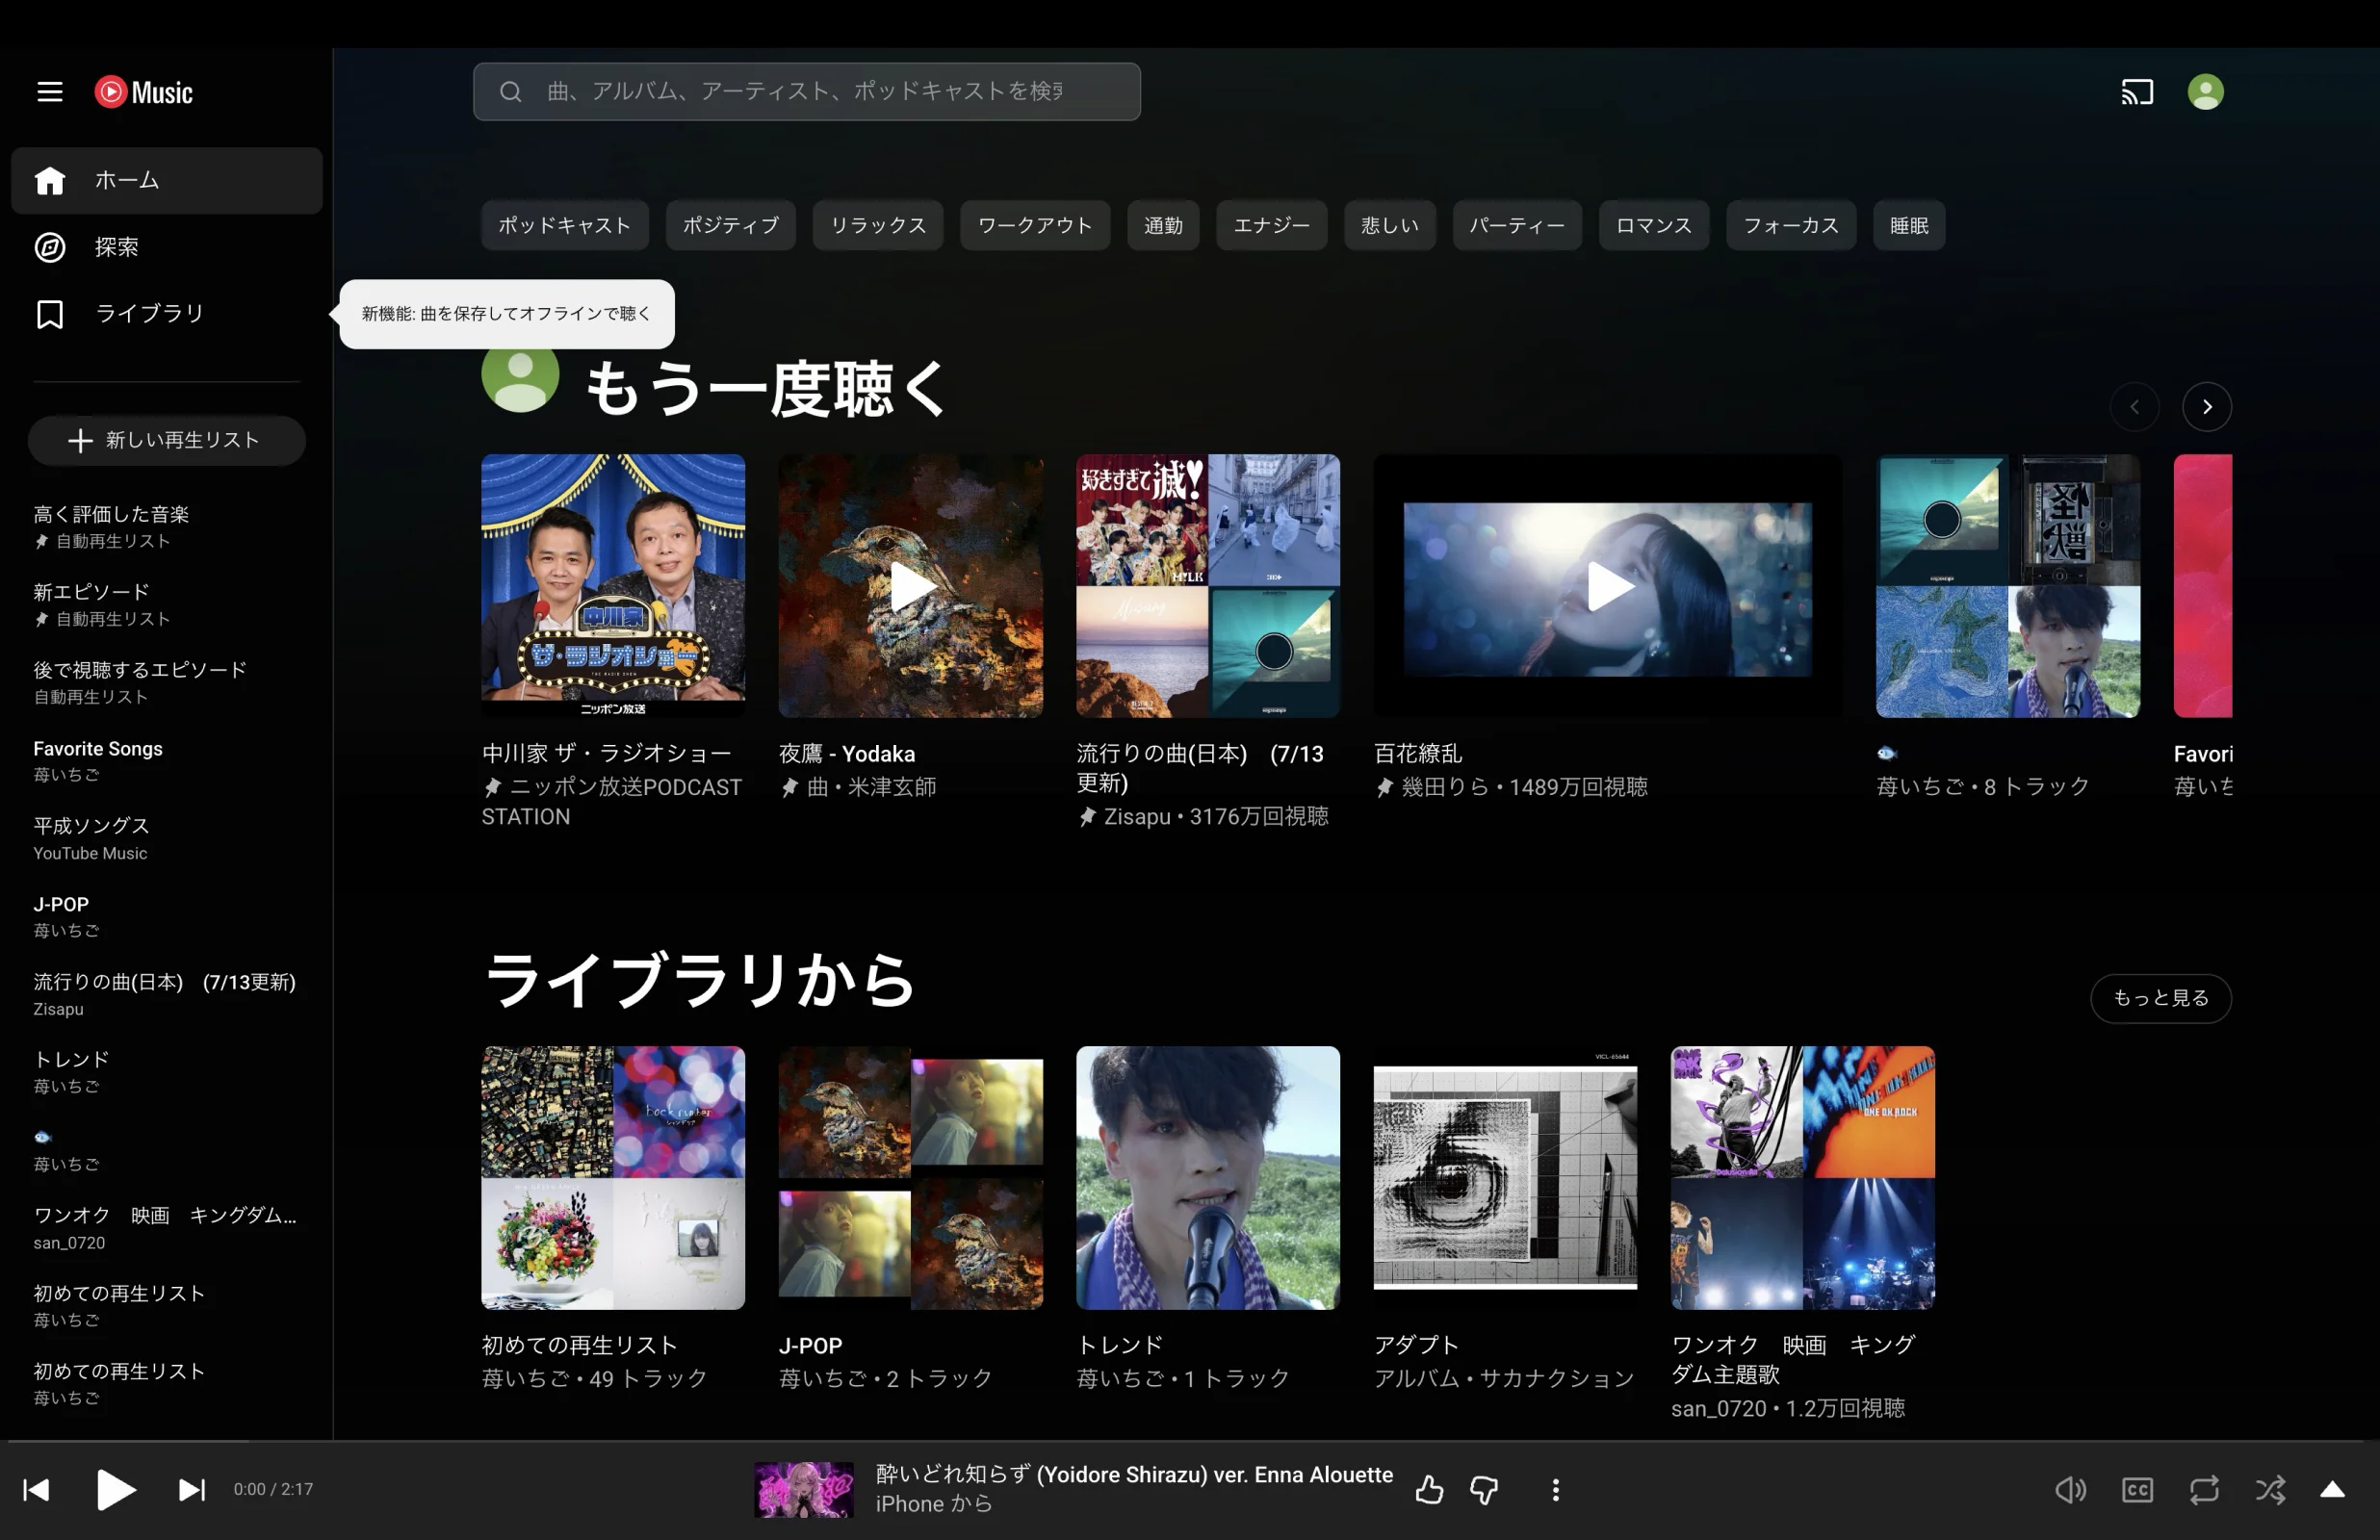
Task: Click the now-playing song album art
Action: pos(804,1490)
